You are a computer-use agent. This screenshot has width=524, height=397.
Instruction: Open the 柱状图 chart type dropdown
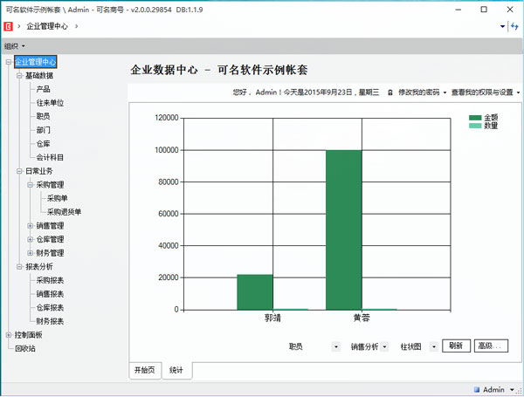pos(434,346)
